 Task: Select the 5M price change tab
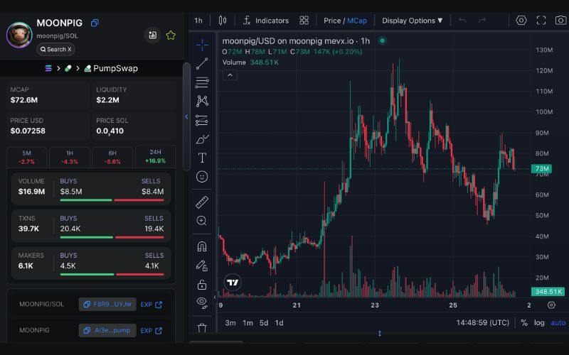coord(26,157)
